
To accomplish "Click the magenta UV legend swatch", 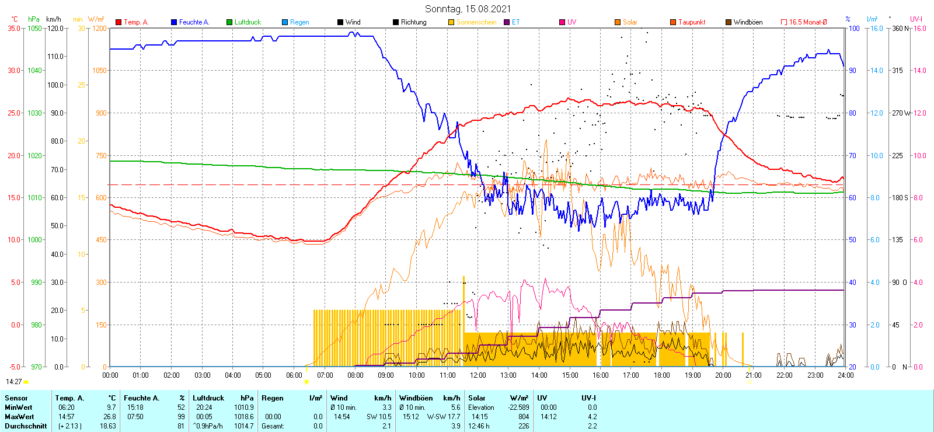I will (x=562, y=22).
